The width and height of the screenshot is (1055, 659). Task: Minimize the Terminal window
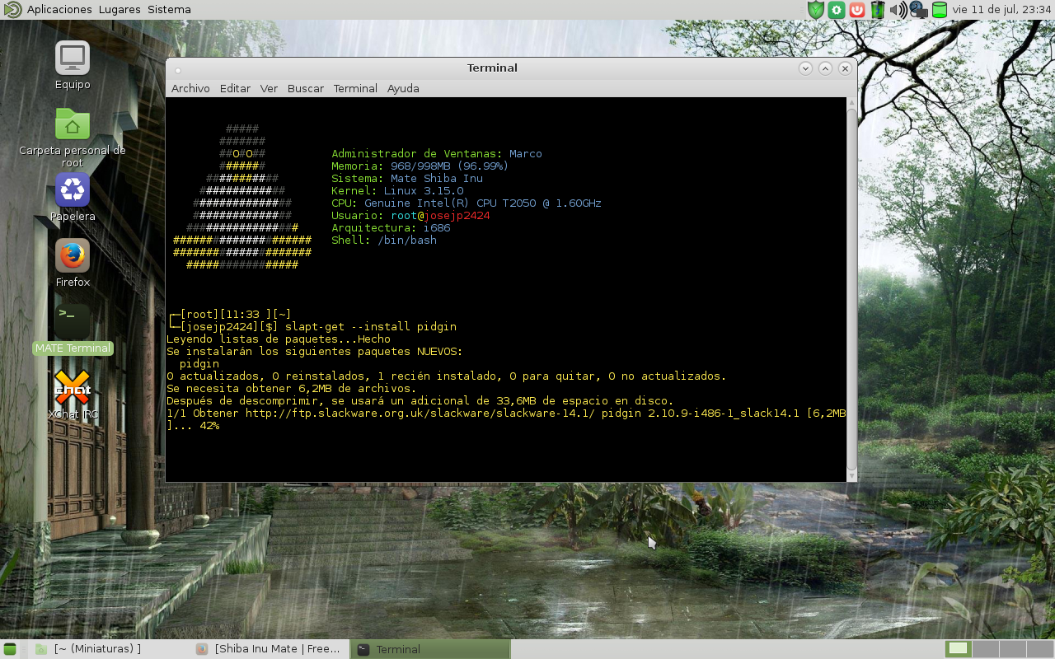click(806, 68)
